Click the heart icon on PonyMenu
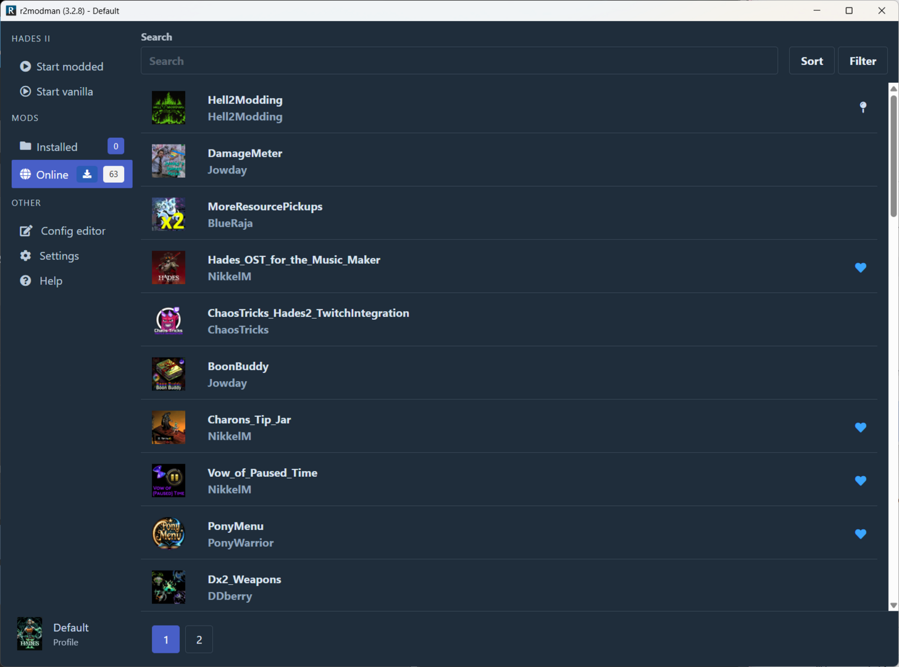899x667 pixels. (x=861, y=534)
